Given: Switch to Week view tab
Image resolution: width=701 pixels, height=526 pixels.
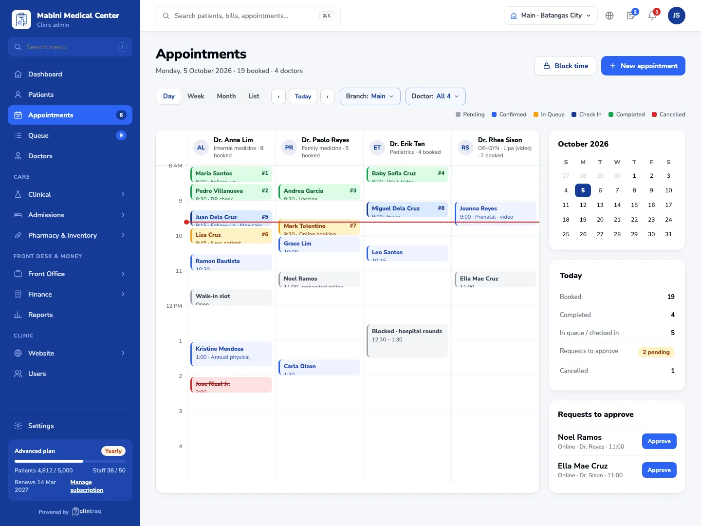Looking at the screenshot, I should tap(196, 96).
